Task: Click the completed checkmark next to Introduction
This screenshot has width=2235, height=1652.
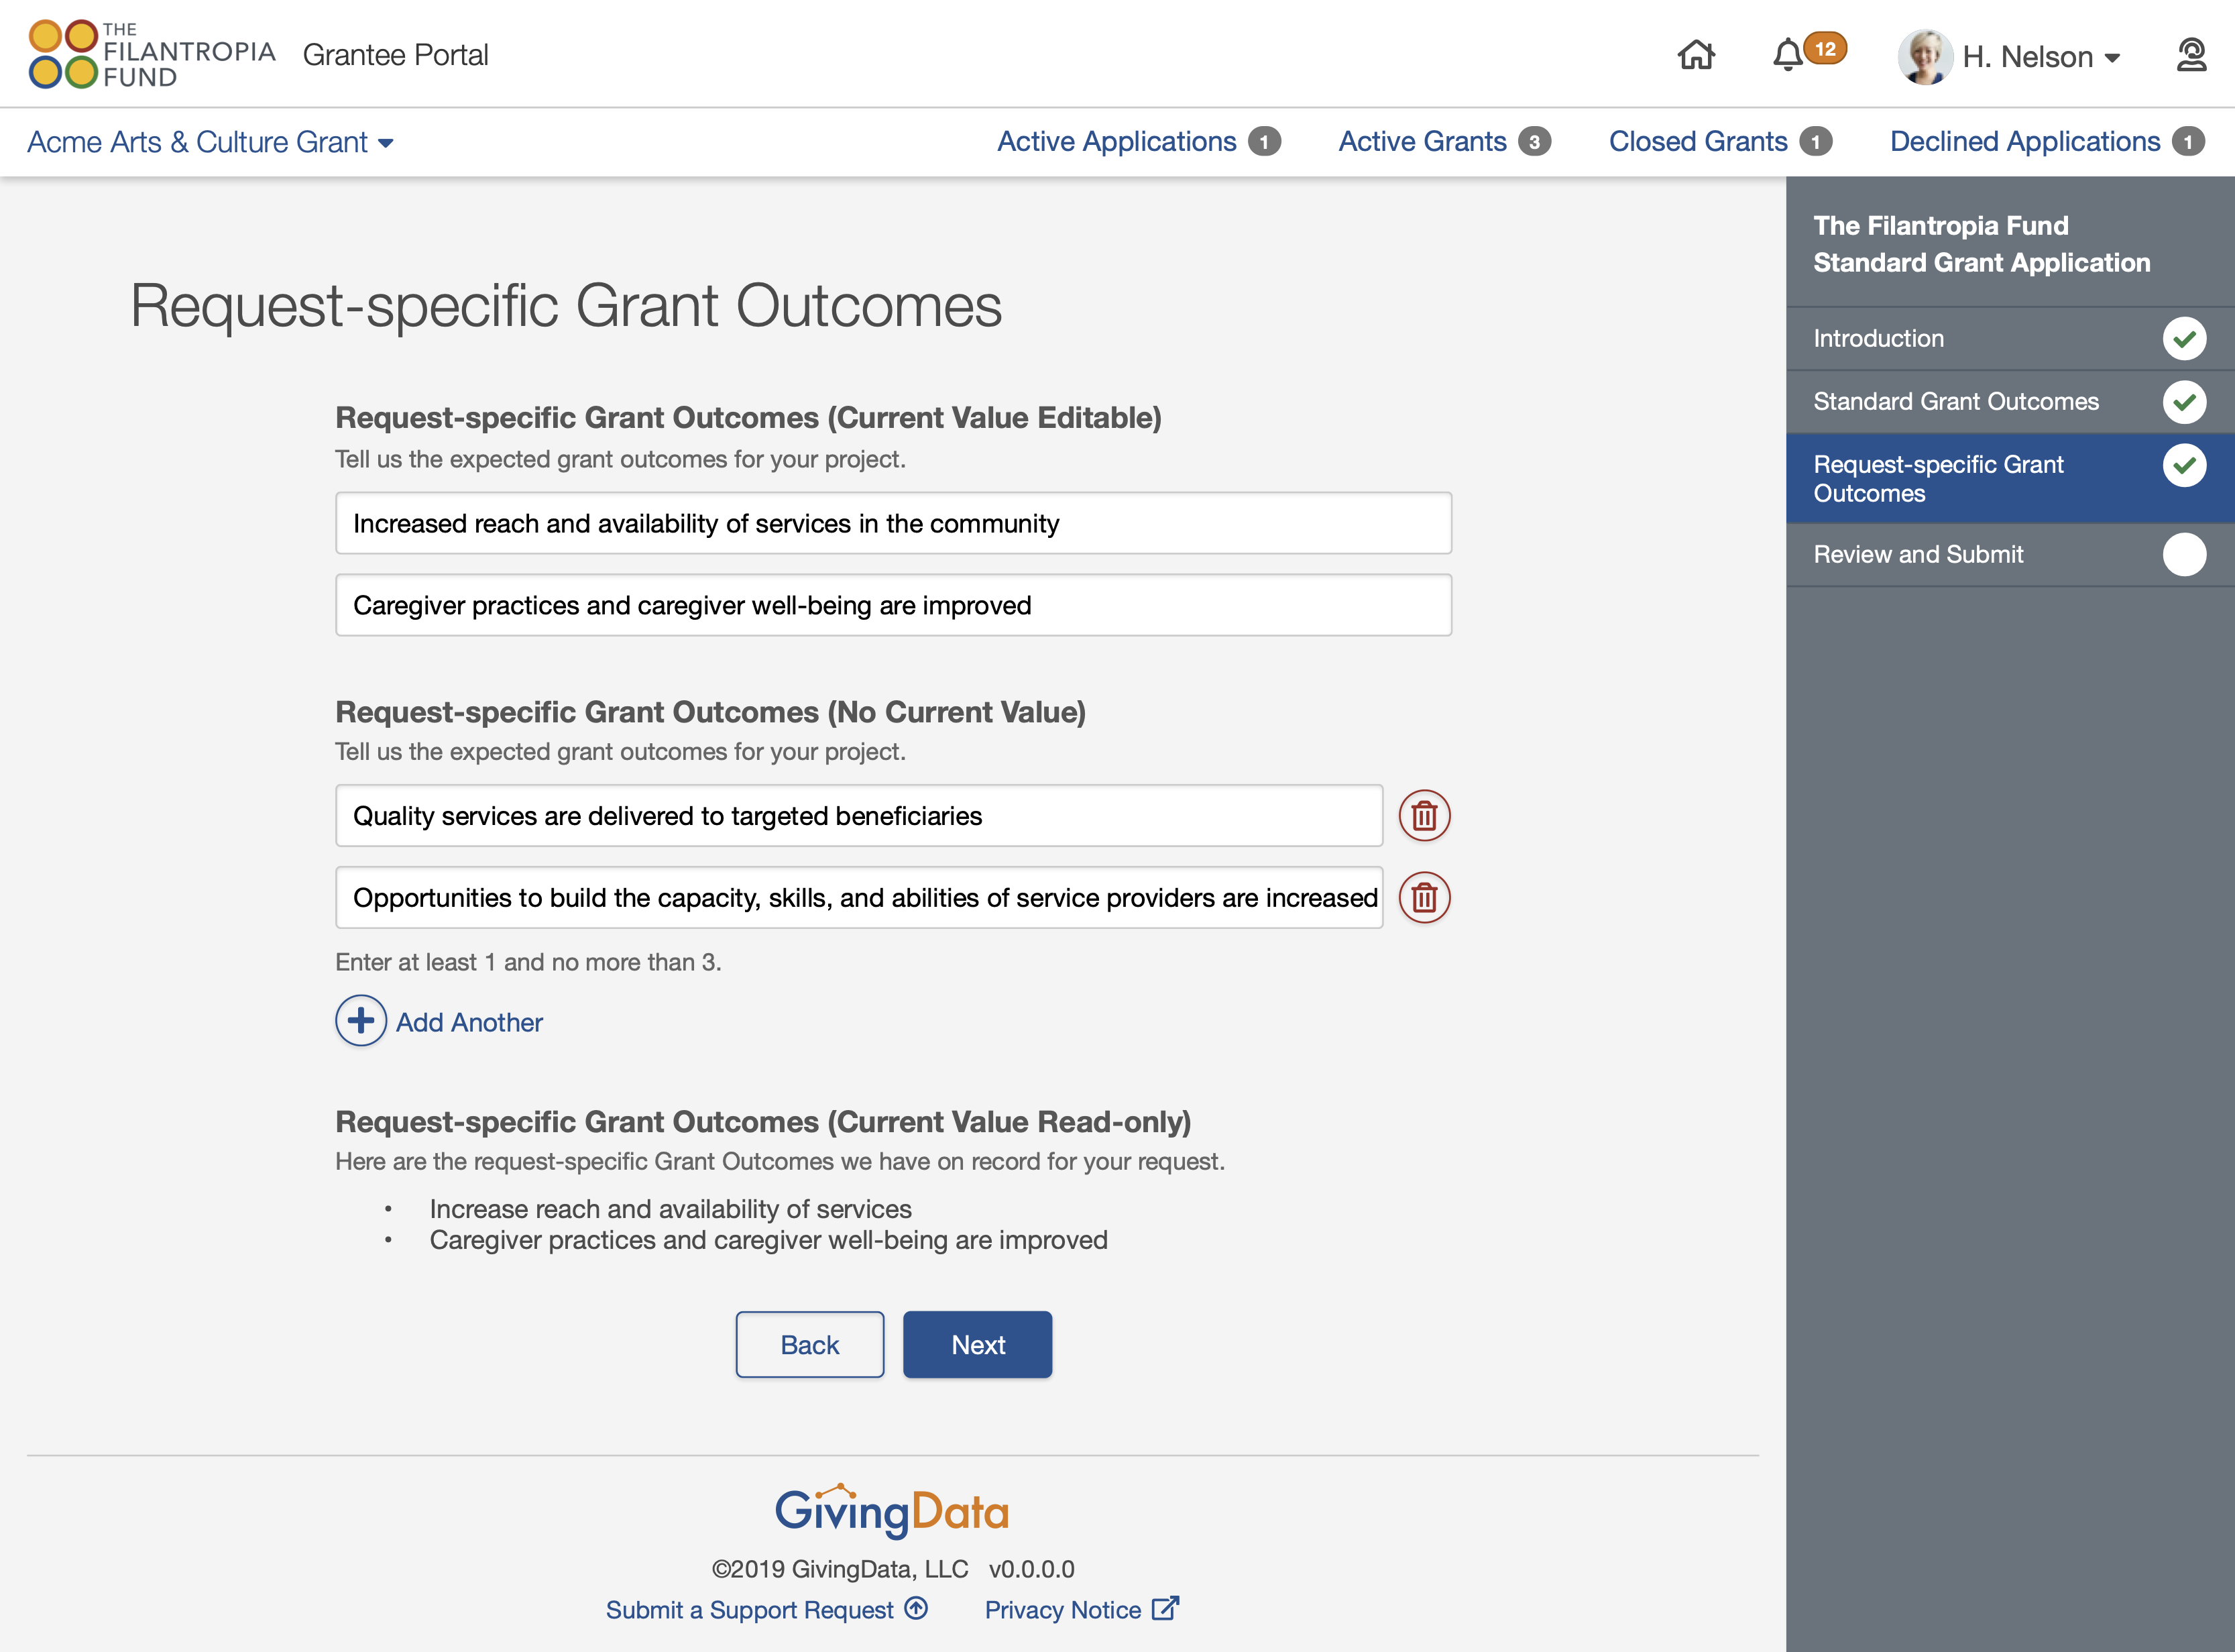Action: coord(2186,338)
